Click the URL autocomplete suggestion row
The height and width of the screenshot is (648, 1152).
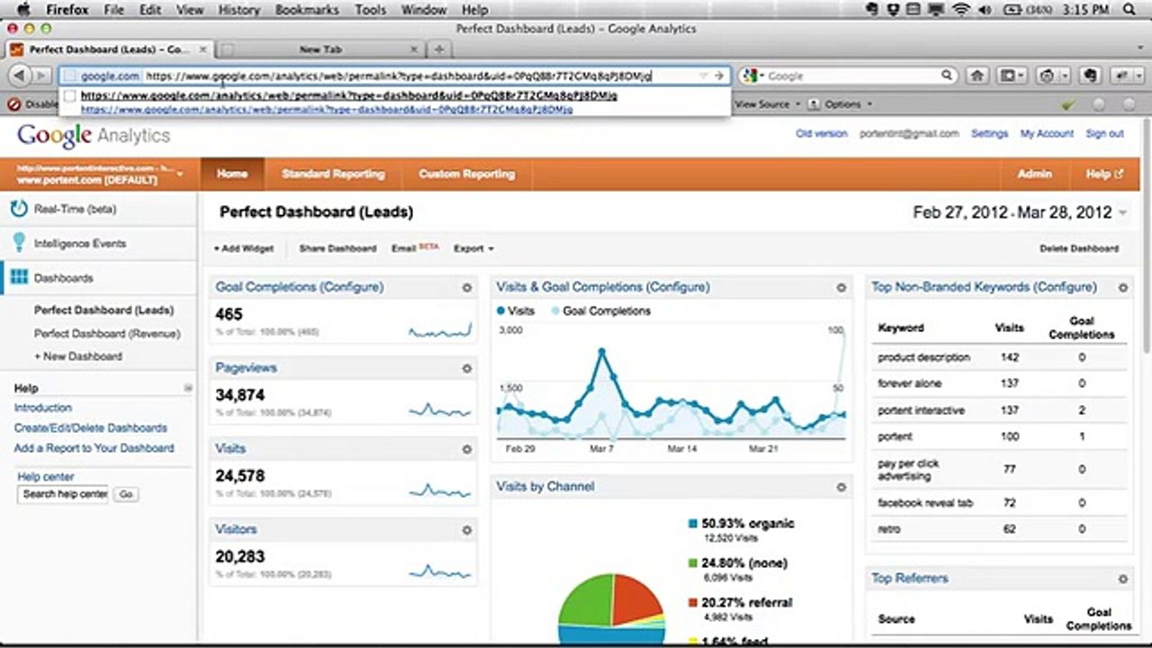pos(394,102)
